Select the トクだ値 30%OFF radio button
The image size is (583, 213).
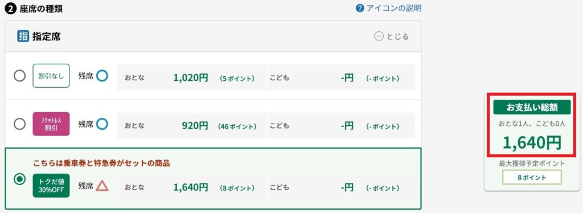tap(19, 179)
